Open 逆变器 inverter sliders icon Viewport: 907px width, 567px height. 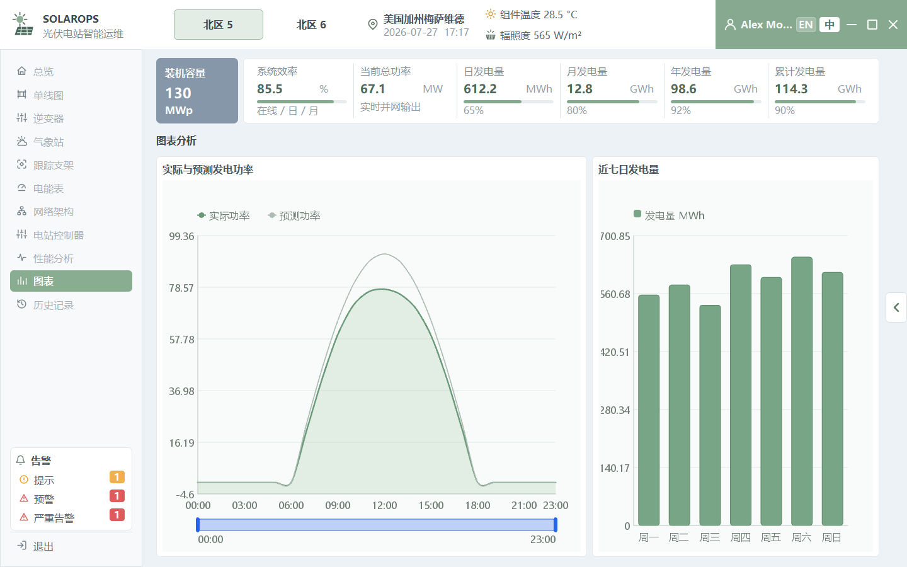(21, 118)
